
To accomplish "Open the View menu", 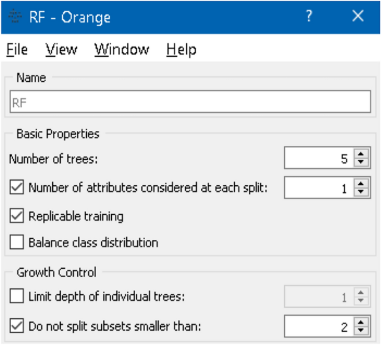I will pyautogui.click(x=61, y=50).
